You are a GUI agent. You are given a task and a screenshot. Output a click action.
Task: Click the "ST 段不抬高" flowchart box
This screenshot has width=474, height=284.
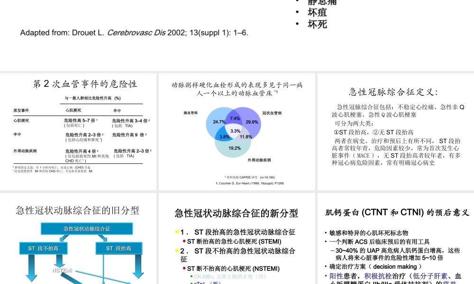point(43,248)
